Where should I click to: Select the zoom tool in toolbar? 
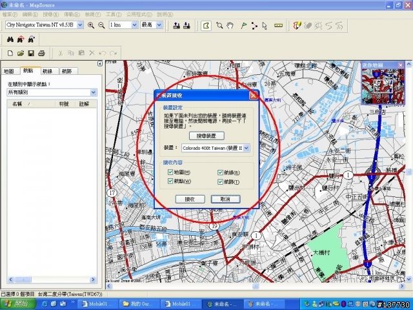(219, 26)
